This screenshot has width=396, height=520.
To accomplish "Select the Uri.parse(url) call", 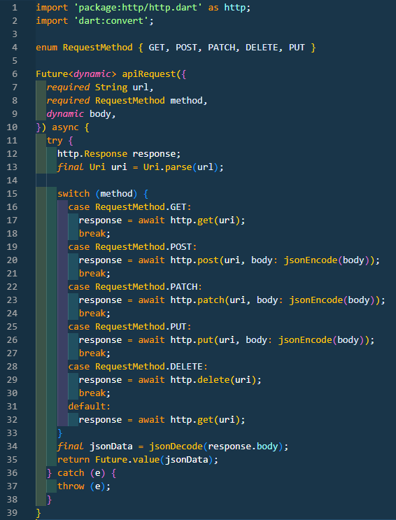I will coord(181,167).
